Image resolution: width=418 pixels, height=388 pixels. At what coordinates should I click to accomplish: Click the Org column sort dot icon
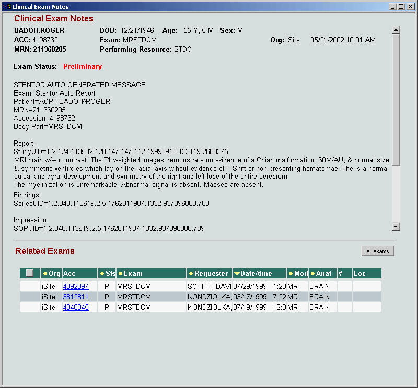coord(45,273)
